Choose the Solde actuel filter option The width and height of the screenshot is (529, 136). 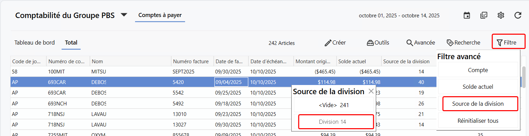pos(478,87)
